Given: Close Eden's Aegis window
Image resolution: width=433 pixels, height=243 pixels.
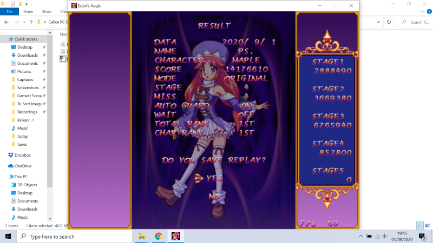Looking at the screenshot, I should click(351, 5).
